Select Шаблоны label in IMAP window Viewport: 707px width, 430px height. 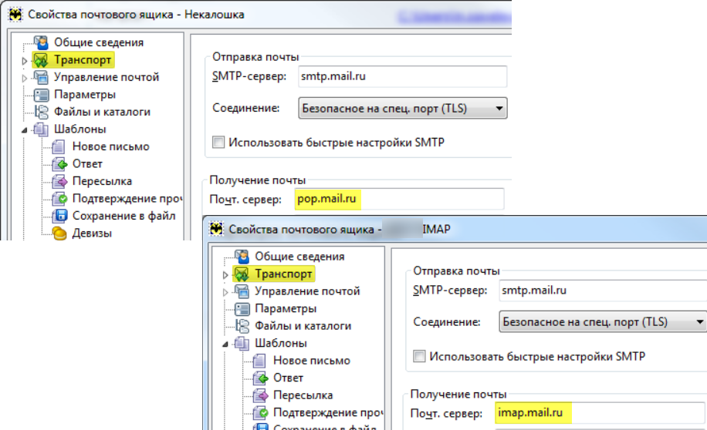[281, 344]
